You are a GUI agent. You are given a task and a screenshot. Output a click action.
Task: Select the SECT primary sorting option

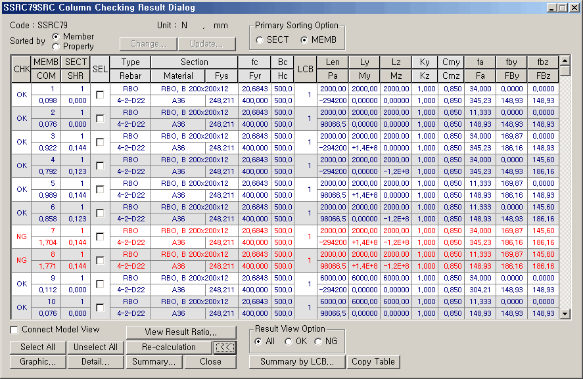[260, 39]
